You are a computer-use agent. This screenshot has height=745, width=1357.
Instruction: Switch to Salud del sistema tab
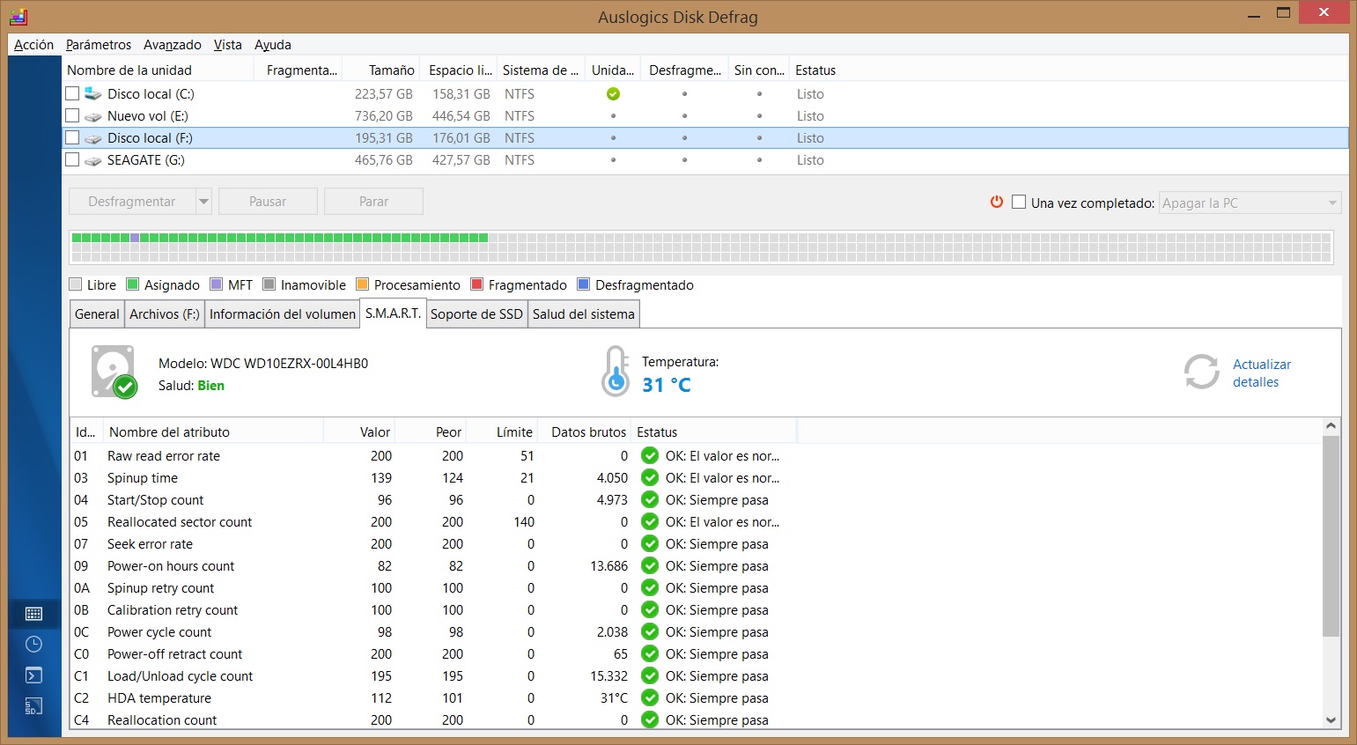coord(584,314)
